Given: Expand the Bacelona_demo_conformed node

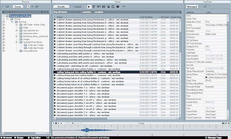Looking at the screenshot, I should click(17, 36).
